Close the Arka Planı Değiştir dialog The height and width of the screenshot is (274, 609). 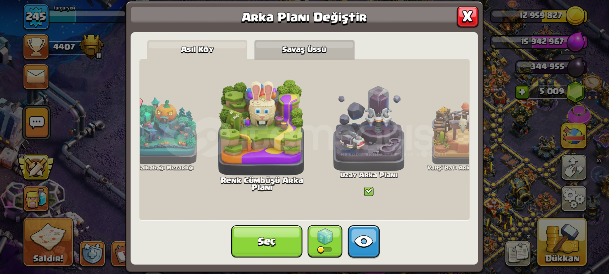(x=467, y=17)
